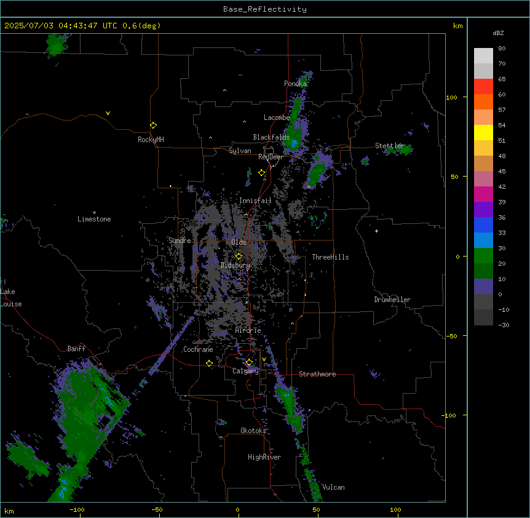The image size is (530, 518).
Task: Click the dBZ legend heading
Action: pos(498,33)
